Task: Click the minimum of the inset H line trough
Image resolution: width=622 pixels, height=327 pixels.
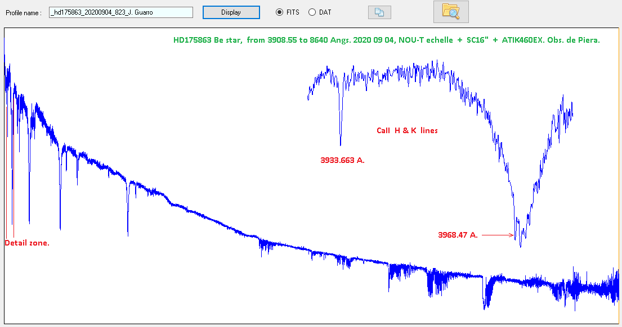Action: 520,245
